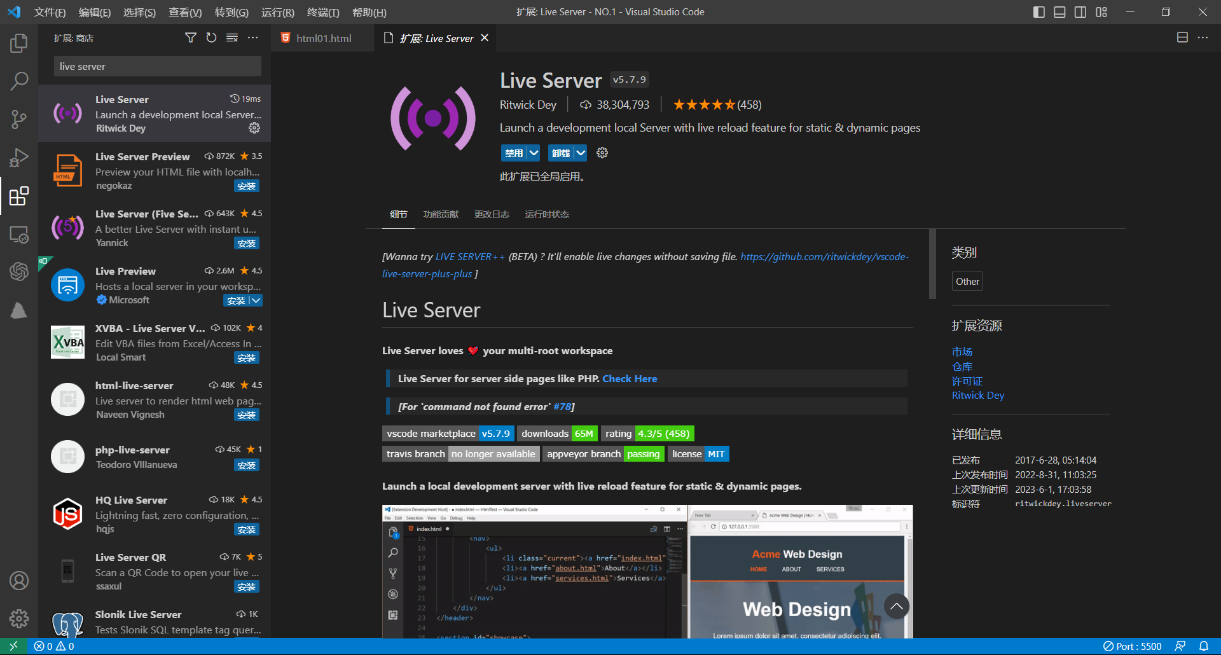The height and width of the screenshot is (655, 1221).
Task: Open remote window button in status bar
Action: point(13,646)
